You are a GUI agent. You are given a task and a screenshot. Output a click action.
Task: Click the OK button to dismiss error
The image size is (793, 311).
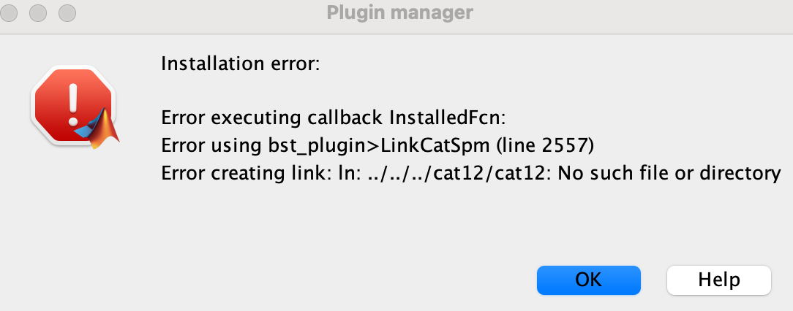(589, 280)
